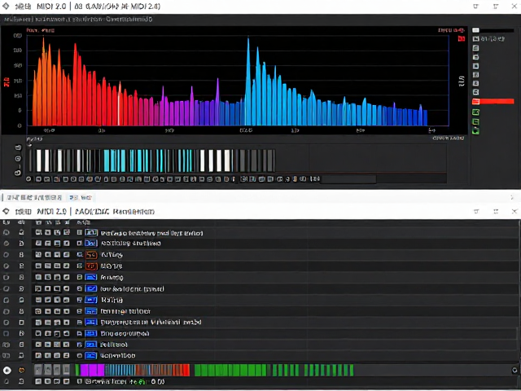521x391 pixels.
Task: Click the arrow at the tab strip's right end
Action: tap(512, 198)
